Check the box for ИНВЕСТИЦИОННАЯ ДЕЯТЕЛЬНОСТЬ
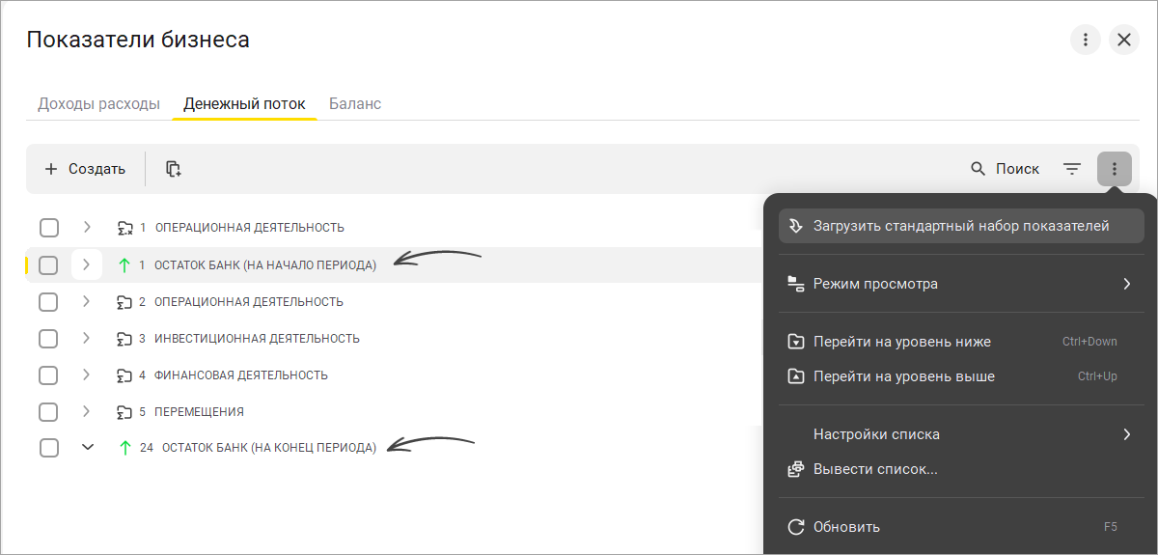The width and height of the screenshot is (1158, 555). (48, 339)
